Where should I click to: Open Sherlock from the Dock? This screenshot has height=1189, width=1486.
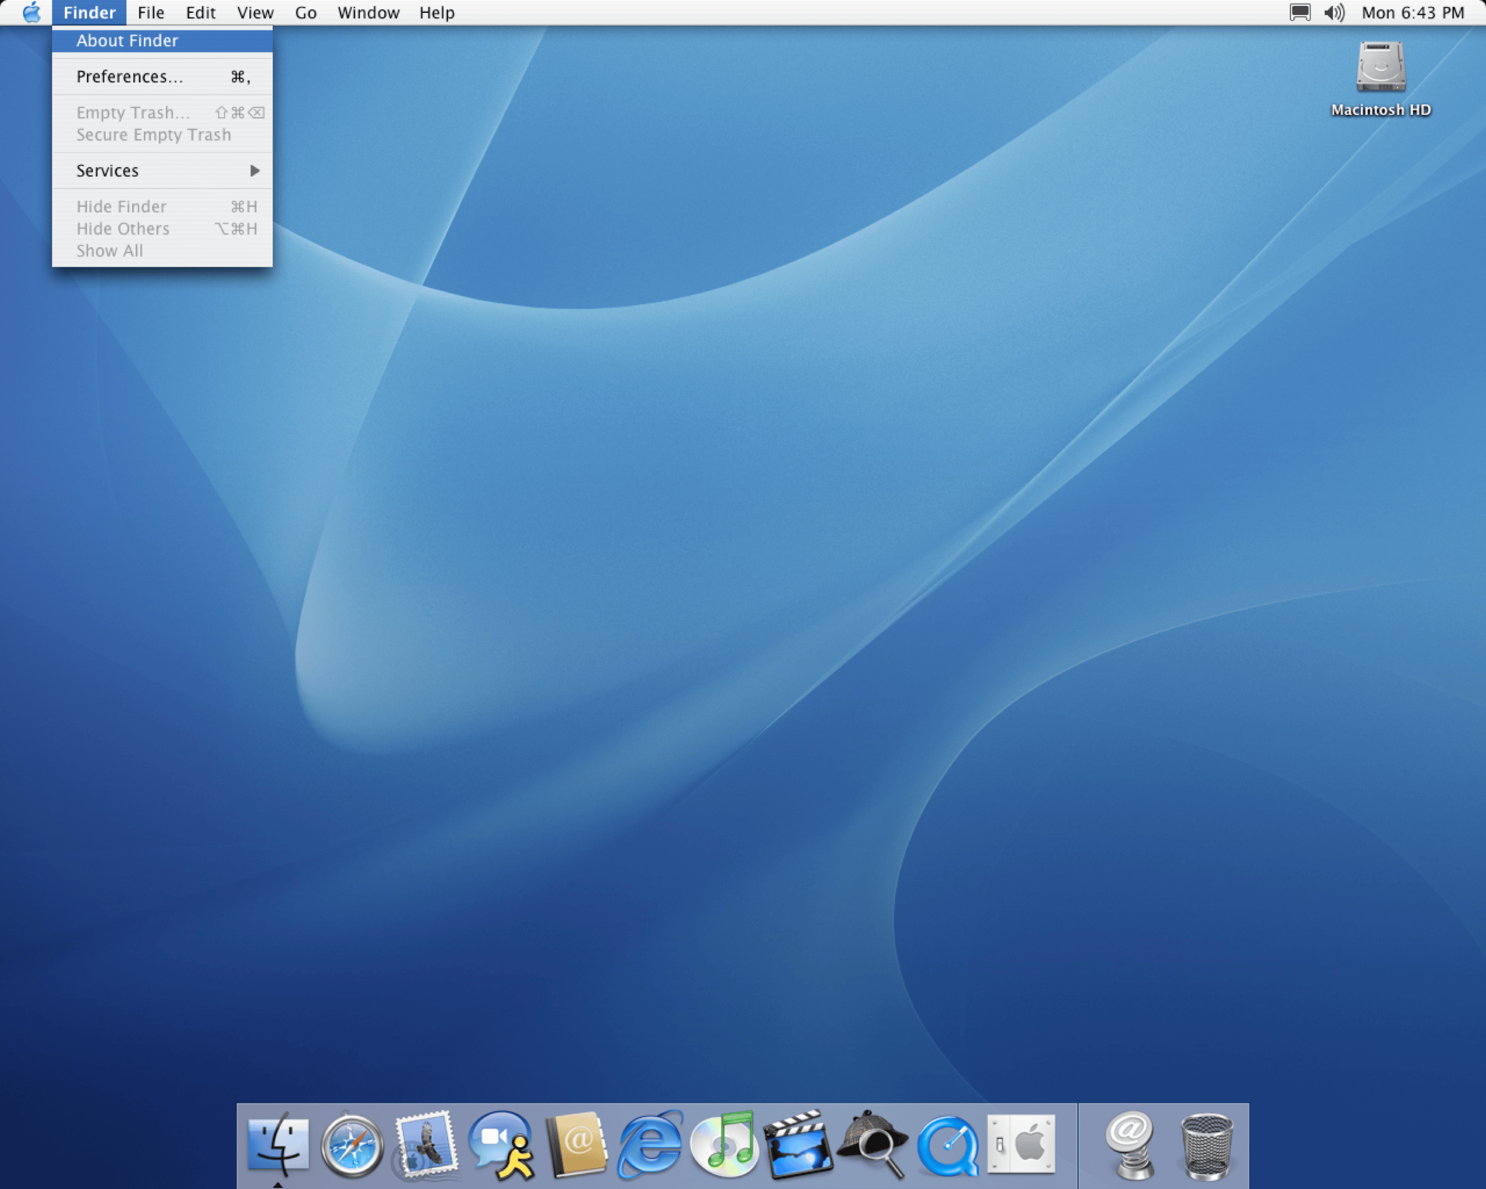click(873, 1144)
